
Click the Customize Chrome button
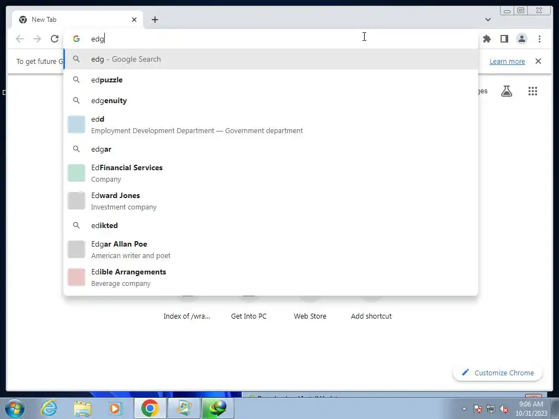click(x=498, y=373)
